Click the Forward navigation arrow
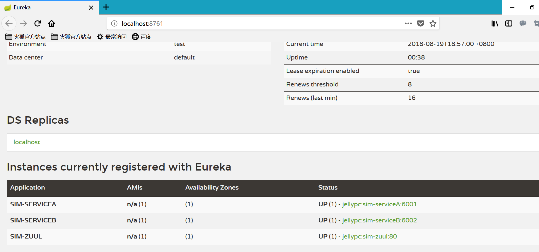This screenshot has height=252, width=539. click(23, 23)
